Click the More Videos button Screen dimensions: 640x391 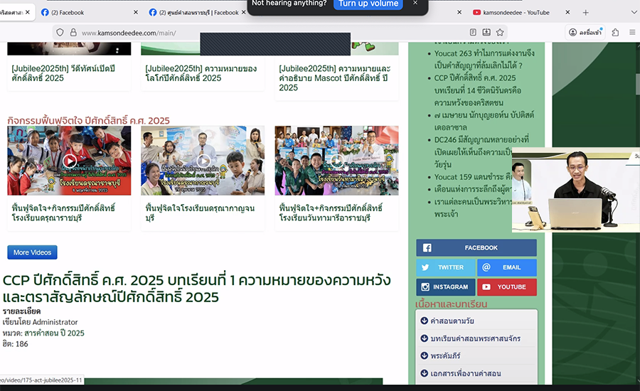(32, 252)
